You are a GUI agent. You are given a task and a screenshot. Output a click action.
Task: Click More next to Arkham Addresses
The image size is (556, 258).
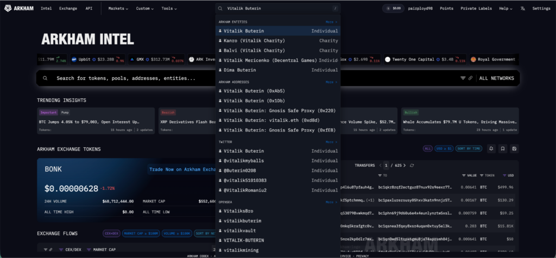pyautogui.click(x=331, y=82)
